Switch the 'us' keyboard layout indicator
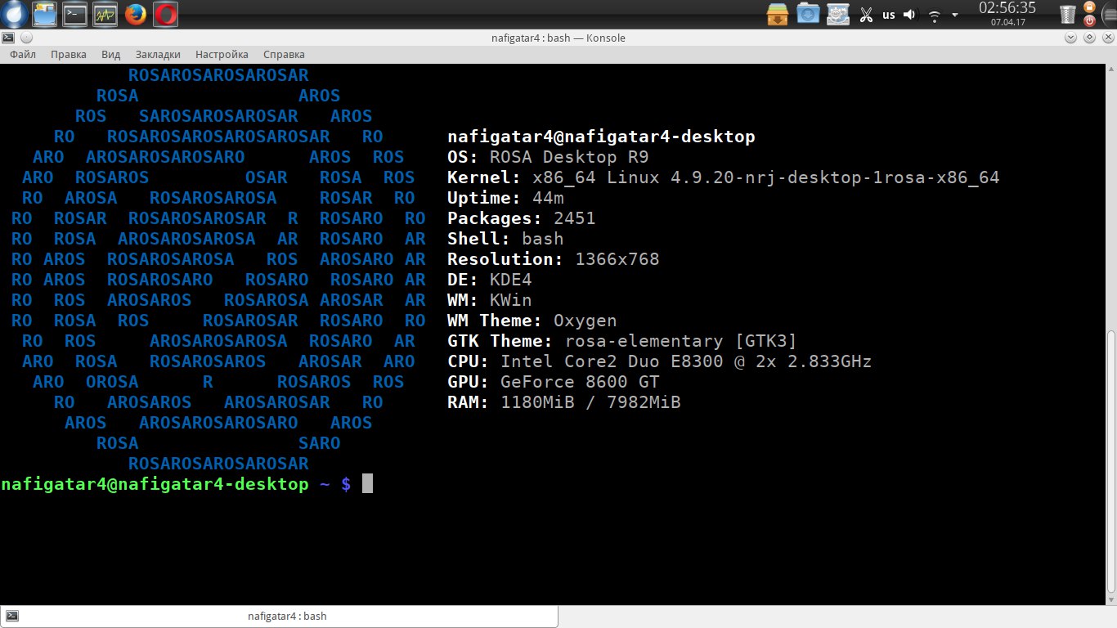1117x628 pixels. pos(889,15)
